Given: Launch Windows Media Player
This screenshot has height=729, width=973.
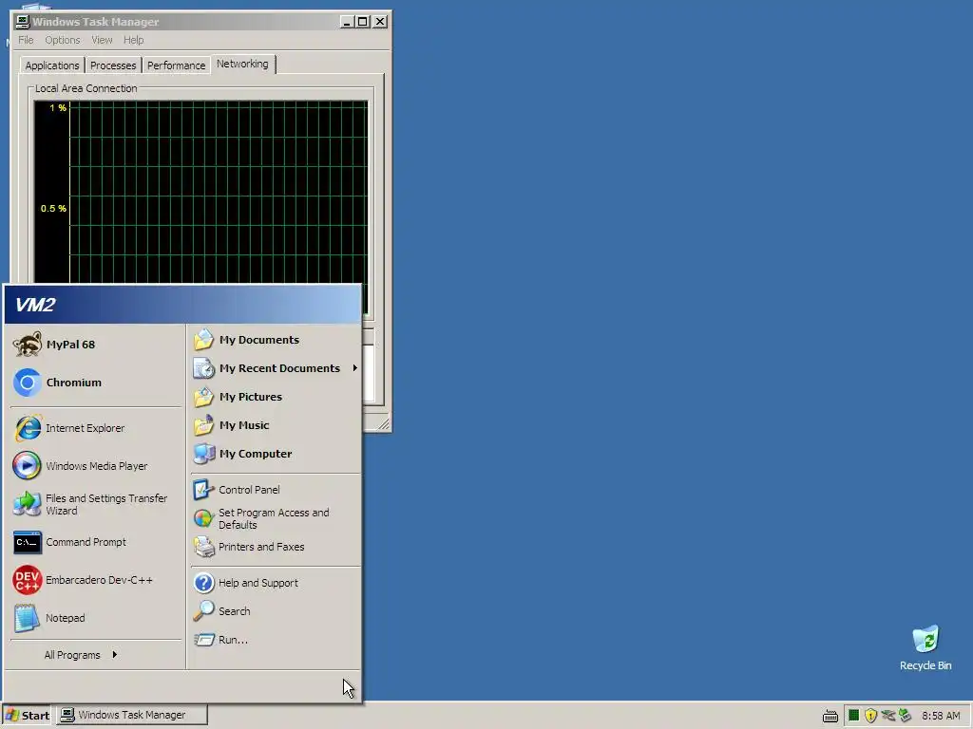Looking at the screenshot, I should coord(96,466).
